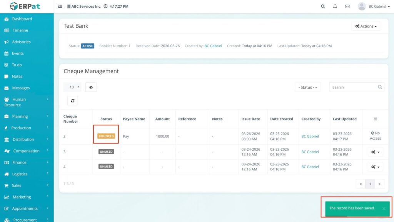Screen dimensions: 394x222
Task: Click BC Gabriel link beside Created by
Action: (213, 46)
